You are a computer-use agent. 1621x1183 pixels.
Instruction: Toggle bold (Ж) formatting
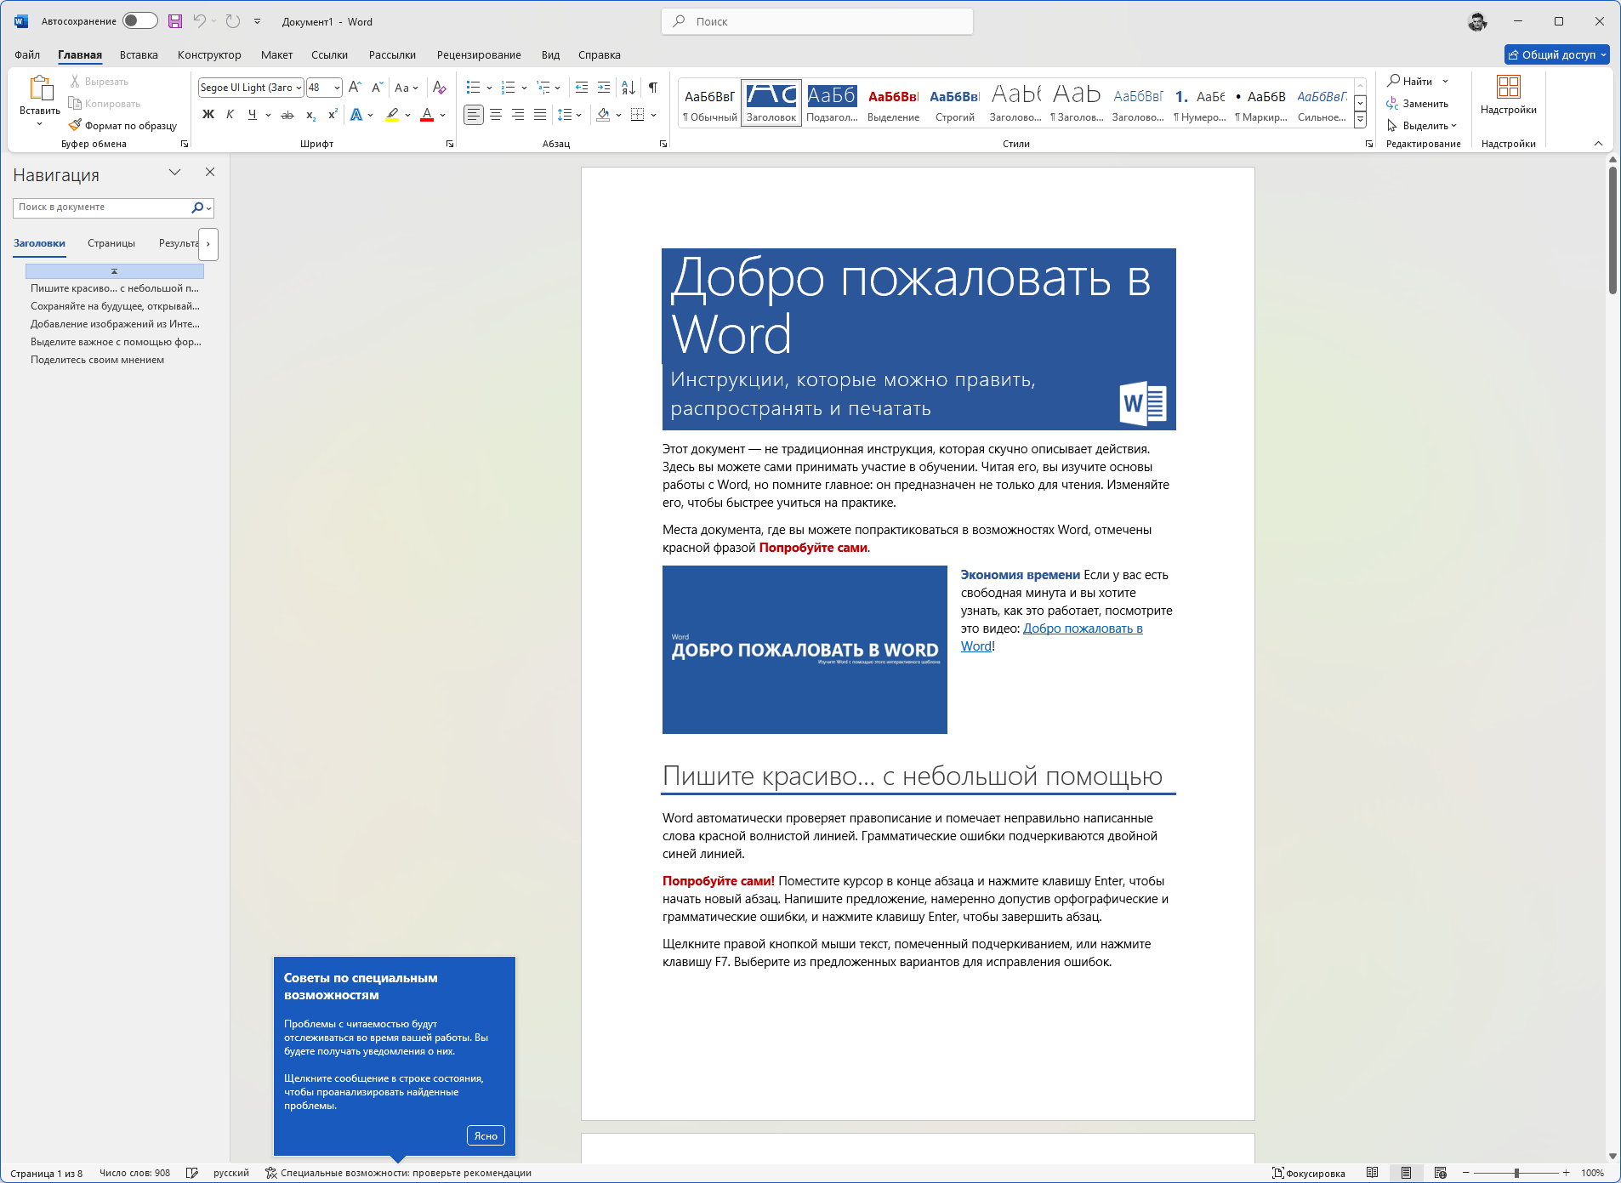pos(208,115)
